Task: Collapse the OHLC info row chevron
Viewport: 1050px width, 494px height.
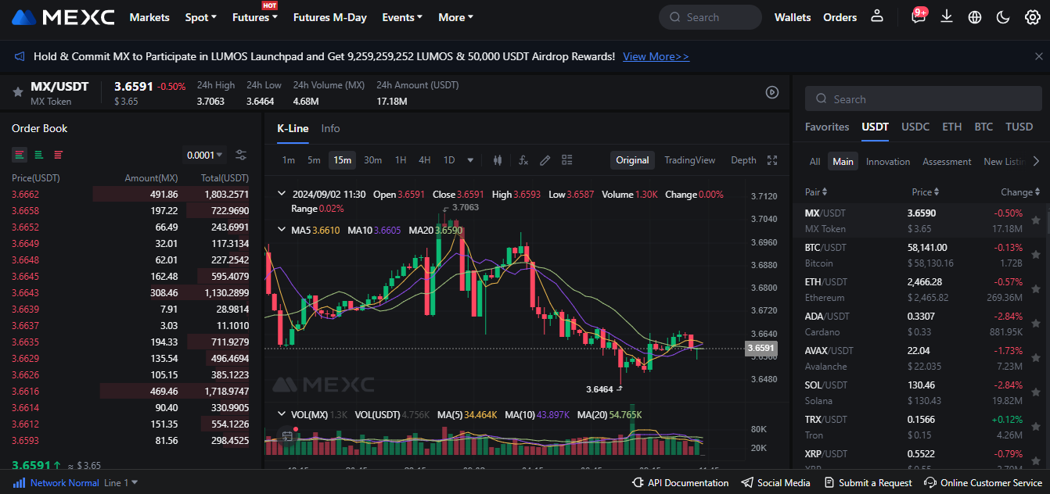Action: pyautogui.click(x=282, y=194)
